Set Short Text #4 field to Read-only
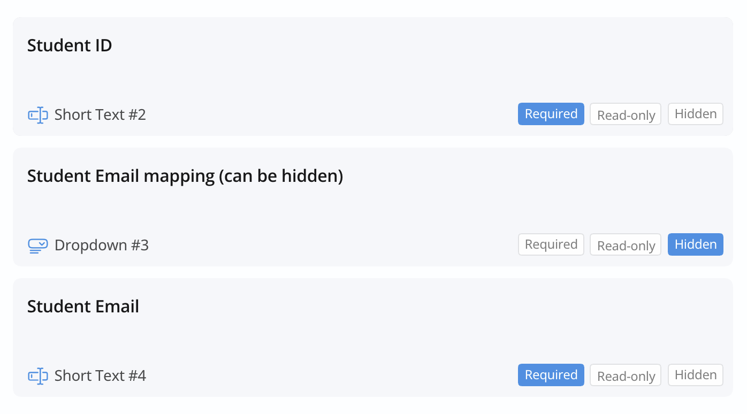Image resolution: width=747 pixels, height=414 pixels. [626, 375]
